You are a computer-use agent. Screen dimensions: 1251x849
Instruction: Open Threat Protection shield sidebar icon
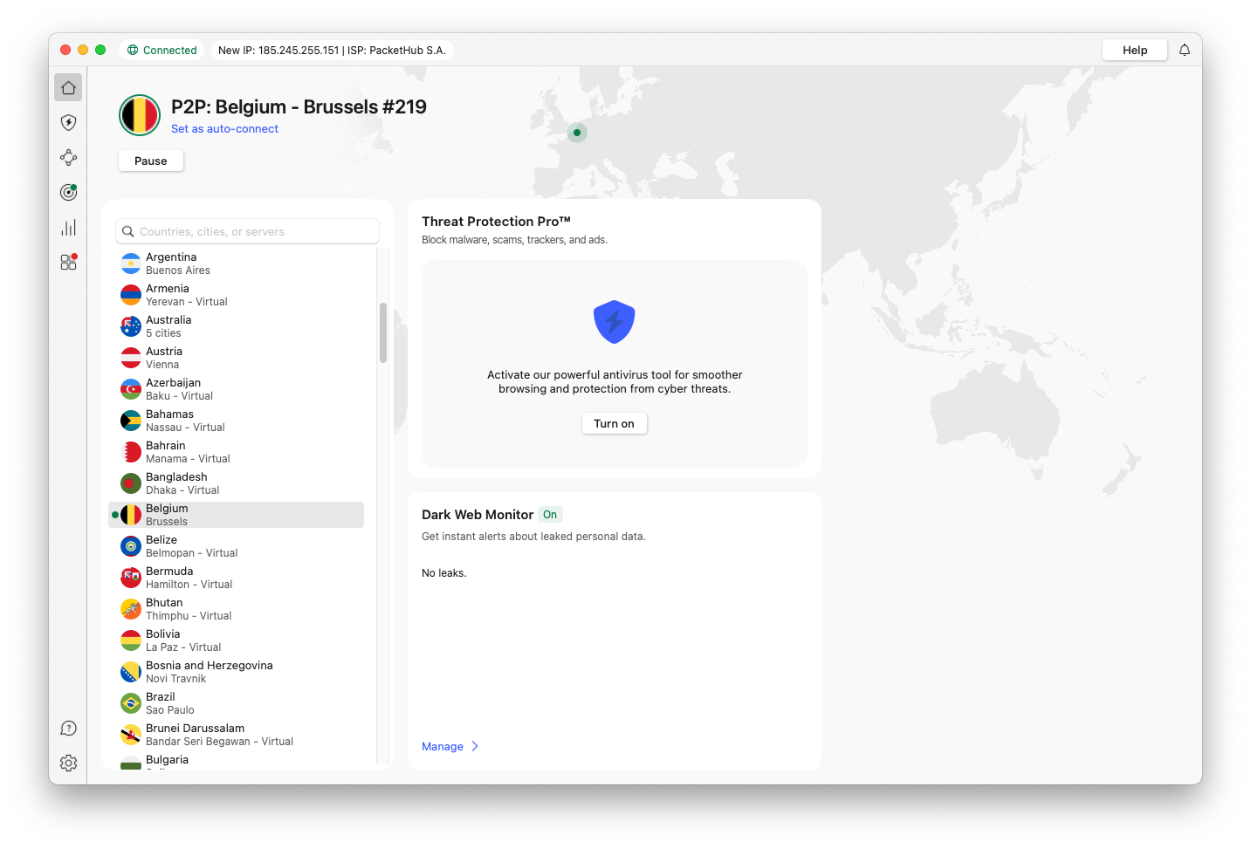(68, 122)
